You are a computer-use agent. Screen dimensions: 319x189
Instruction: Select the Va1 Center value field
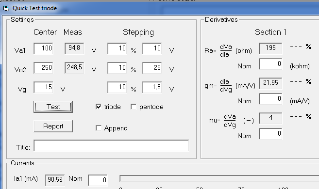coord(43,48)
